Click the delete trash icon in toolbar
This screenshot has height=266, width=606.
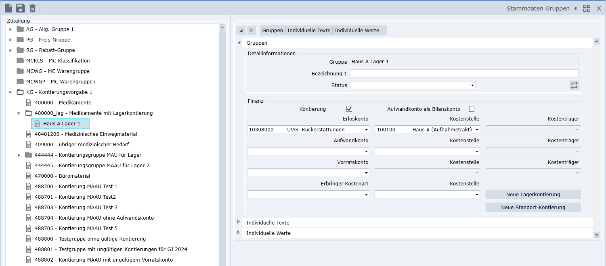click(x=33, y=8)
